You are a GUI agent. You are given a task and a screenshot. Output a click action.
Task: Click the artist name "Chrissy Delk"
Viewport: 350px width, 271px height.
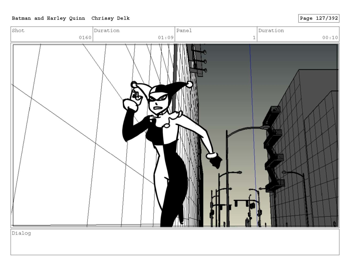(x=110, y=18)
